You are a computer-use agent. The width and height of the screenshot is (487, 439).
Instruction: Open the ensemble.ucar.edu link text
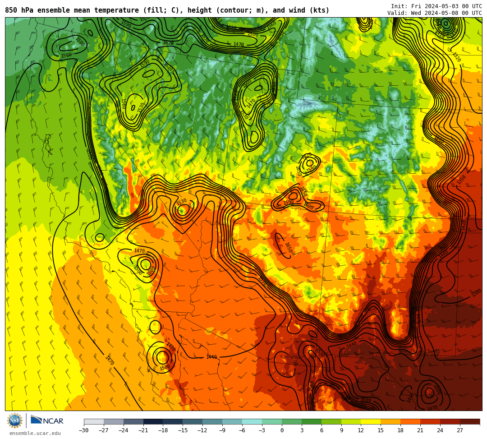coord(35,434)
